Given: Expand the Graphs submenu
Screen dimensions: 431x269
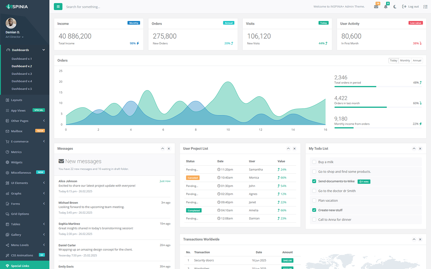Looking at the screenshot, I should pos(44,193).
